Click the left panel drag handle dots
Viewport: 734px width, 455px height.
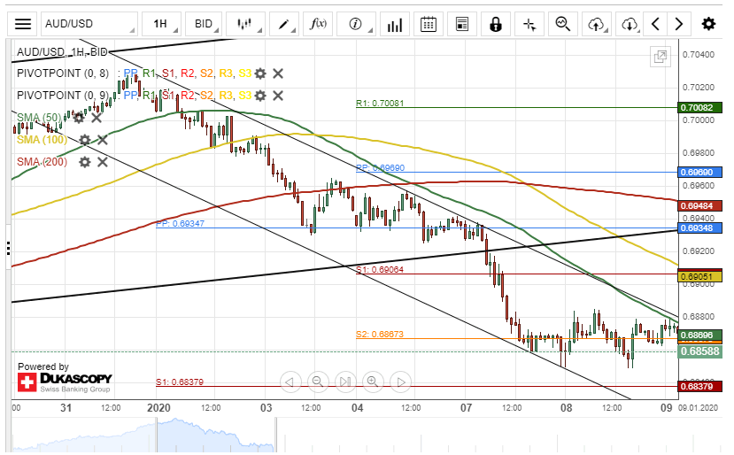(9, 248)
